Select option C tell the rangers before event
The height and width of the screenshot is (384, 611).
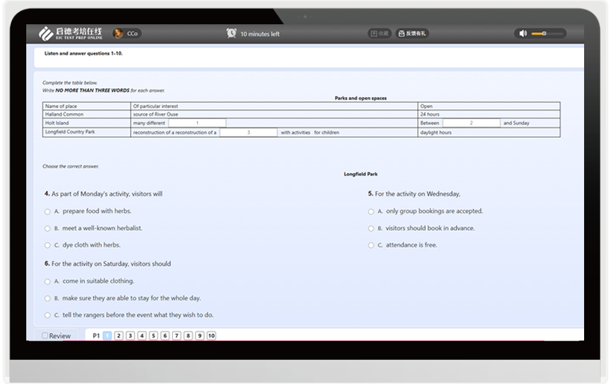tap(47, 315)
